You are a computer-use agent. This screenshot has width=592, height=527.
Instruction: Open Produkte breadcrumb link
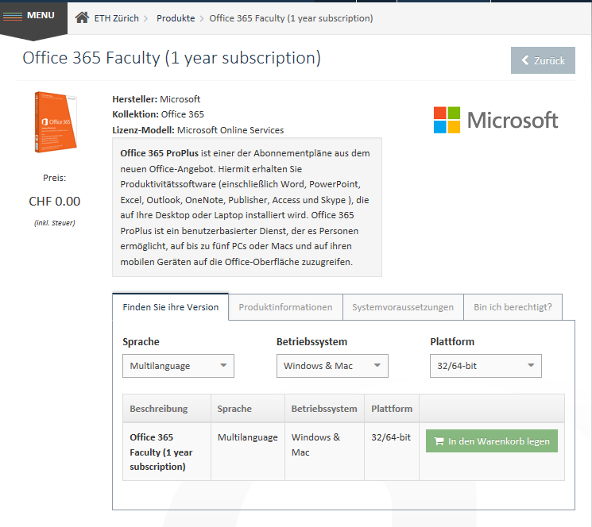pos(176,18)
